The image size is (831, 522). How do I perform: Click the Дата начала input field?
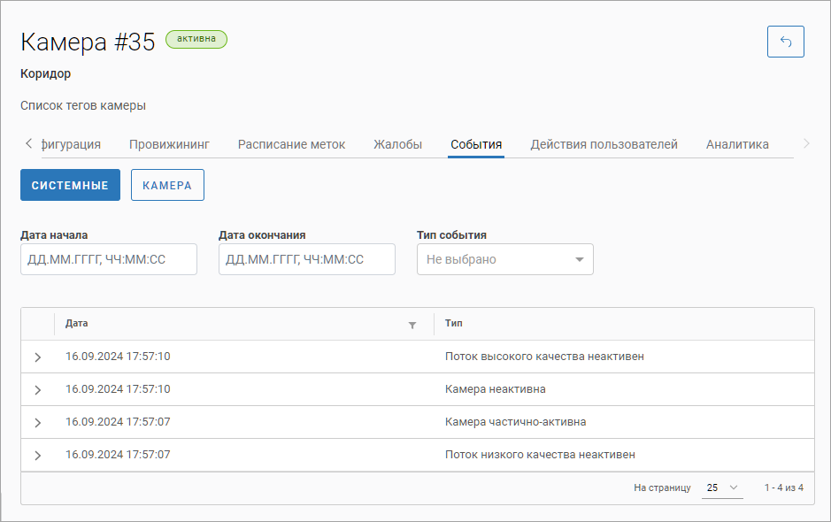tap(108, 260)
